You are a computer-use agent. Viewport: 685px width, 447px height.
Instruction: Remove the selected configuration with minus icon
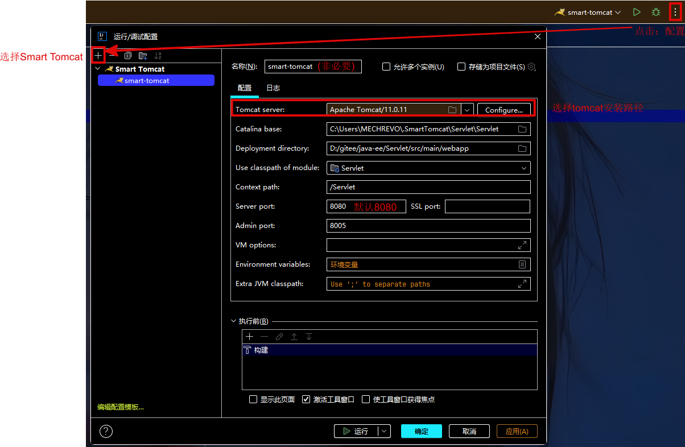113,56
